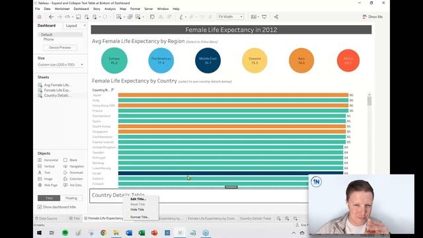Viewport: 423px width, 238px height.
Task: Click the Israel dark blue bar
Action: (231, 173)
